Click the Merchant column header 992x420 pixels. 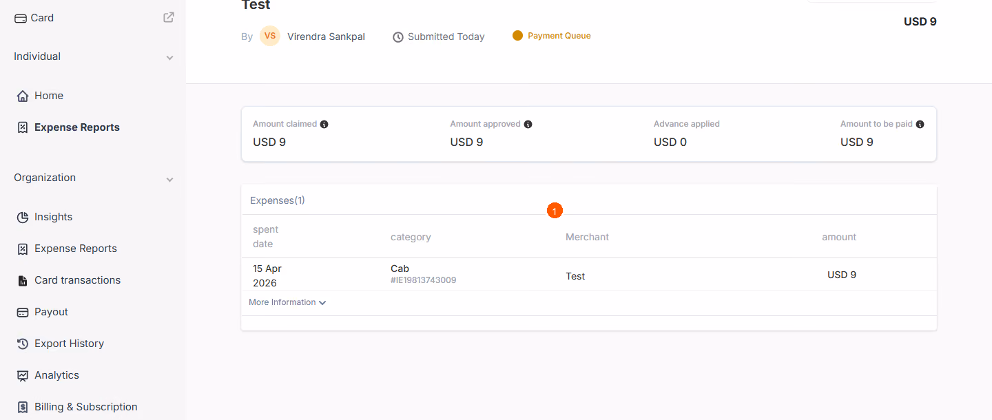587,237
